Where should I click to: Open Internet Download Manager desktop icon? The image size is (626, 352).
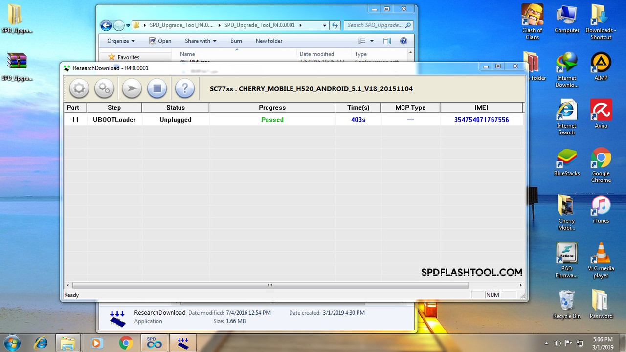click(566, 70)
